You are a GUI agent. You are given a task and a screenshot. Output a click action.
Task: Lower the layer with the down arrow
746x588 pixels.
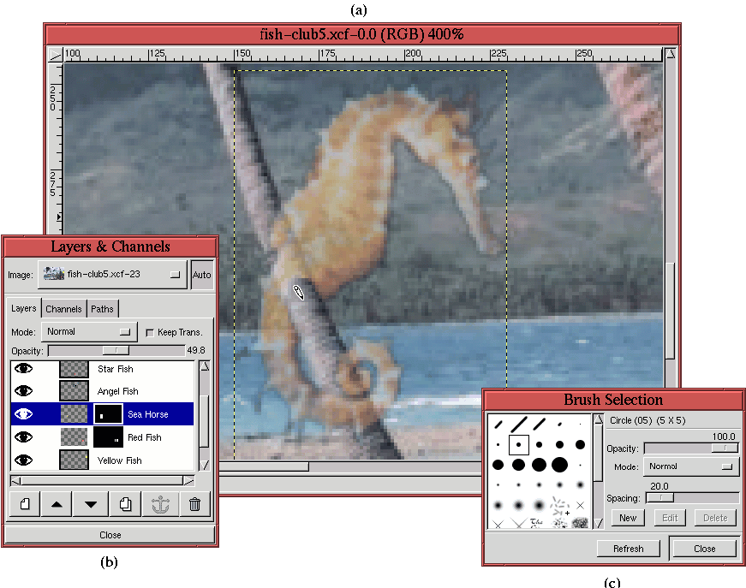click(91, 504)
